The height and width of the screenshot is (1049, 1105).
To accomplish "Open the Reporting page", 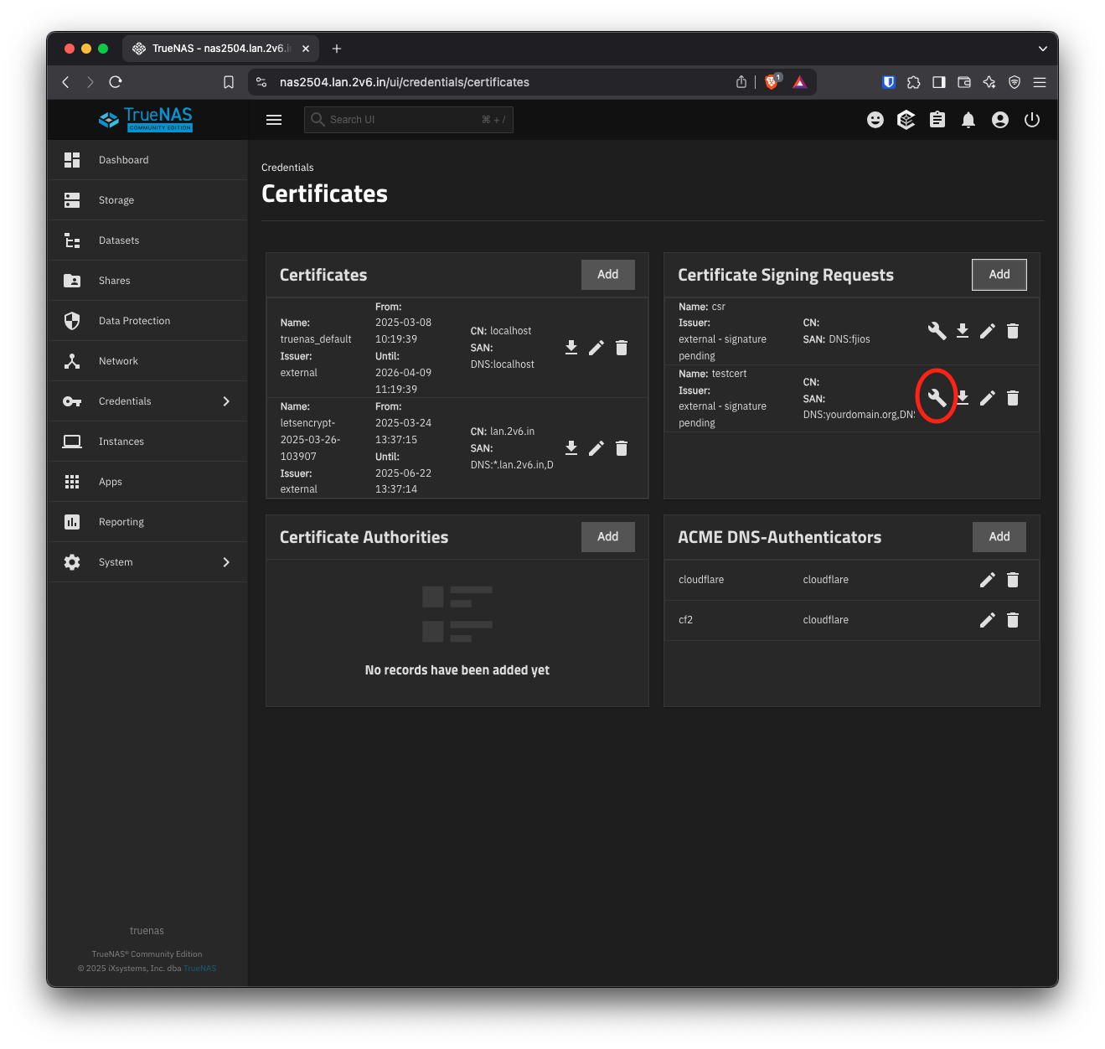I will (147, 522).
